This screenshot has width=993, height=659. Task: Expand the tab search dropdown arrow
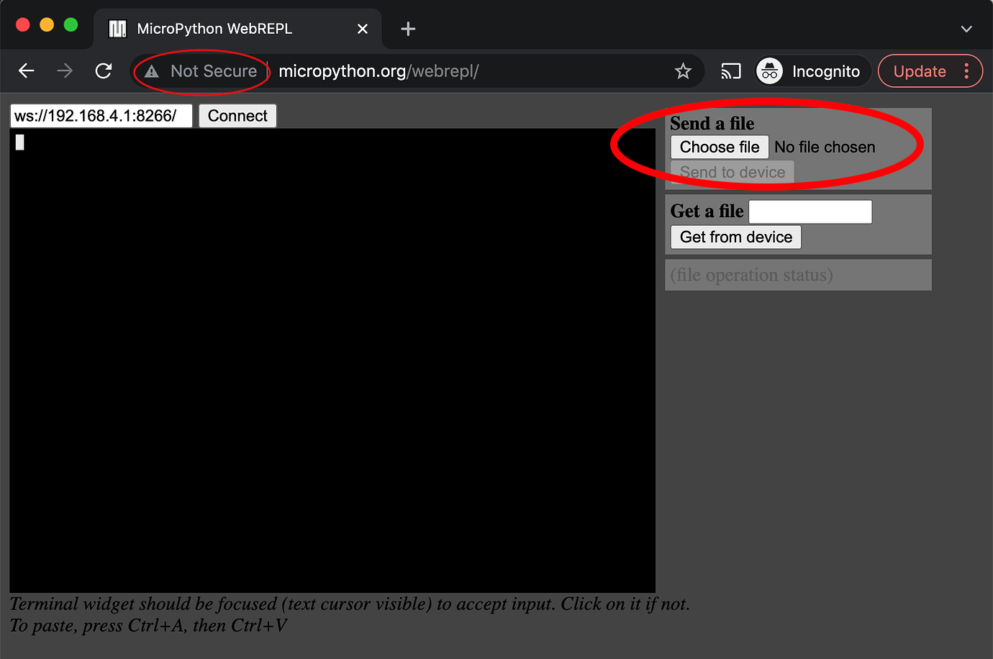[966, 29]
